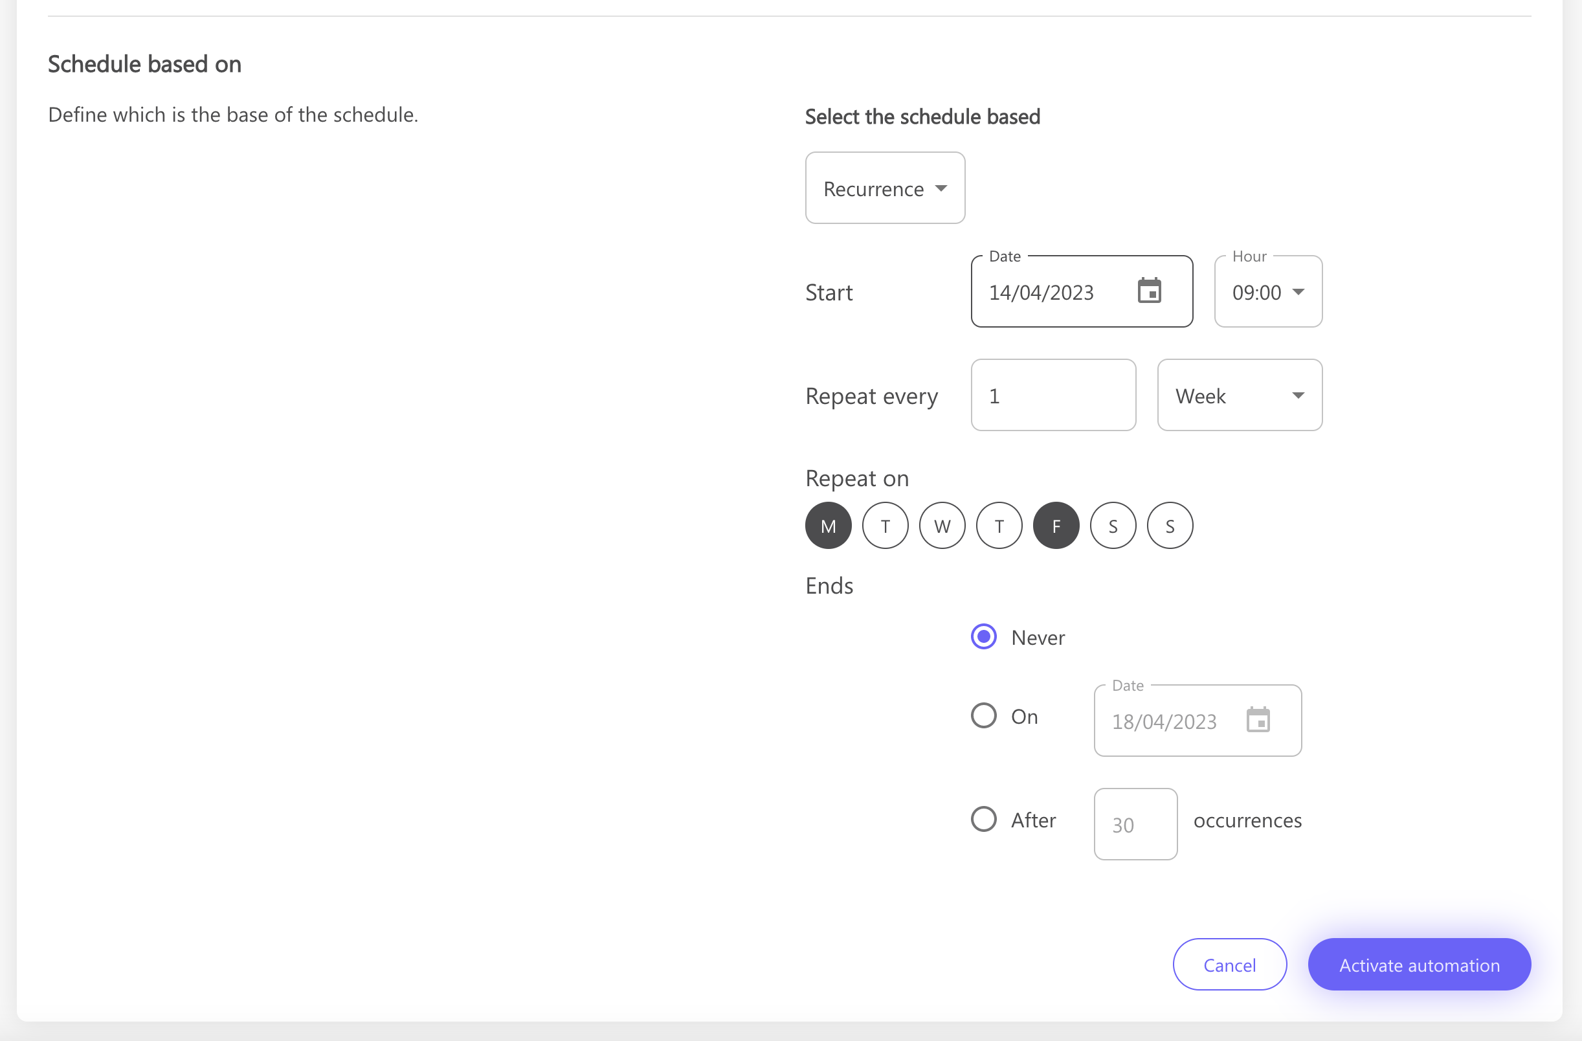
Task: Toggle Thursday day circle
Action: (999, 525)
